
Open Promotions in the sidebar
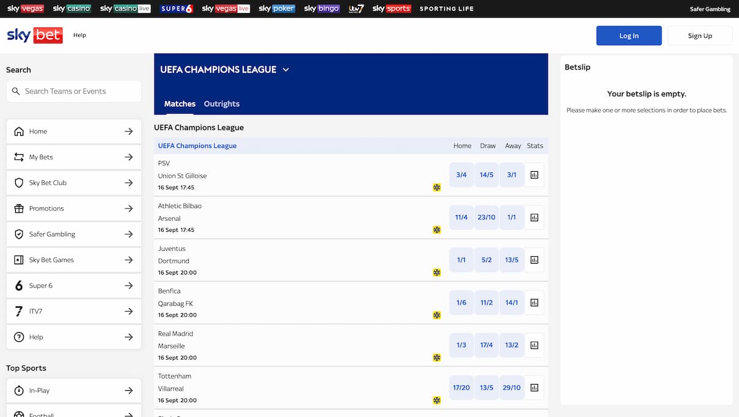pyautogui.click(x=74, y=208)
